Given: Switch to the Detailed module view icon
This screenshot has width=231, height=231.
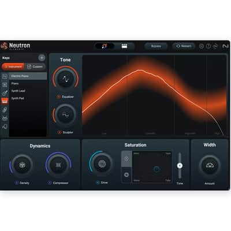Looking at the screenshot, I should point(124,46).
